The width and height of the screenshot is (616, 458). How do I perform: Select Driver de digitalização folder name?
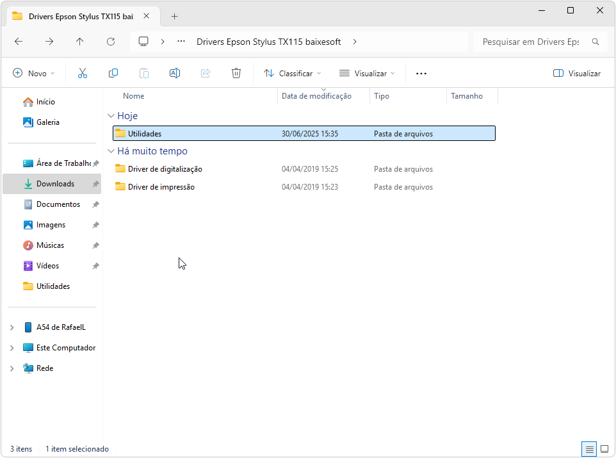[x=165, y=169]
